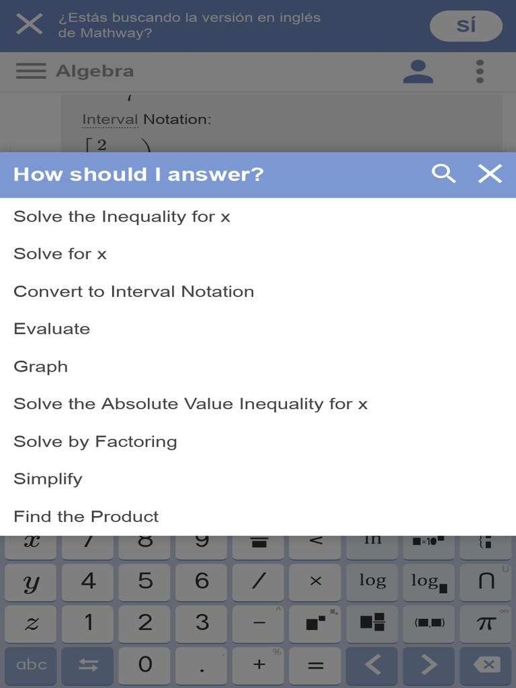Insert the exponent template key

(x=316, y=623)
